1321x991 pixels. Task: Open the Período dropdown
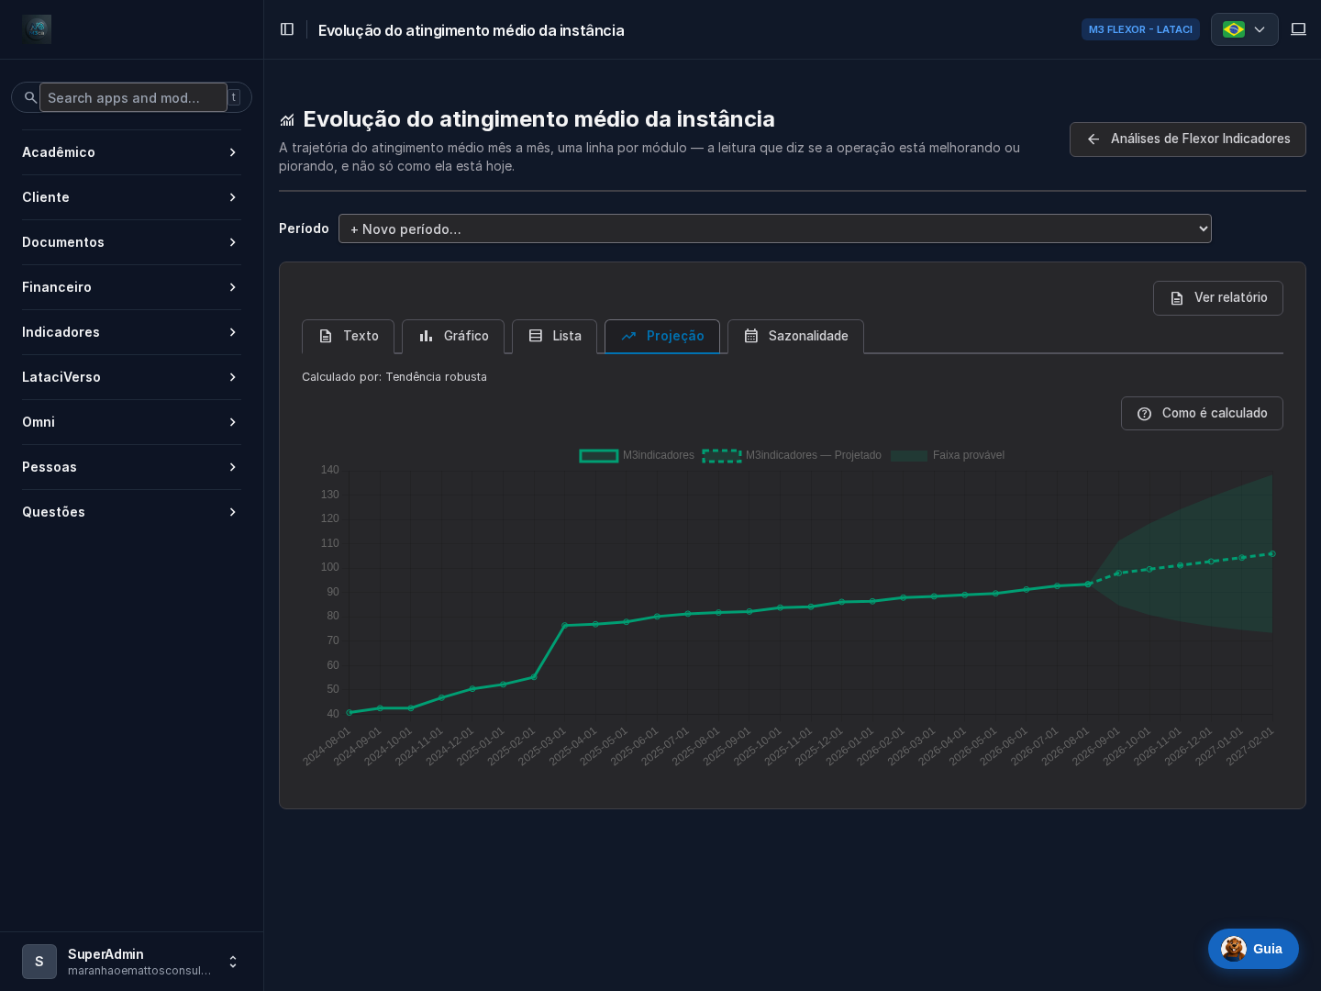tap(775, 228)
